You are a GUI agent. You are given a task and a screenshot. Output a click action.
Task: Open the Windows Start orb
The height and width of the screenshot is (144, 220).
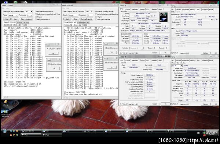coord(4,131)
